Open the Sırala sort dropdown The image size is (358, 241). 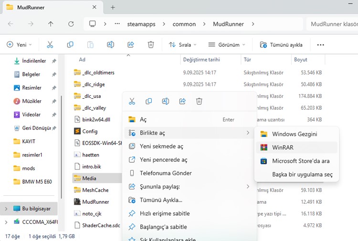(x=182, y=45)
